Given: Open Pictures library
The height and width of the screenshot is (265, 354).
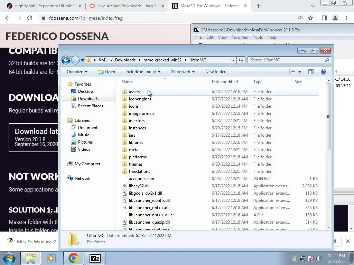Looking at the screenshot, I should (85, 142).
